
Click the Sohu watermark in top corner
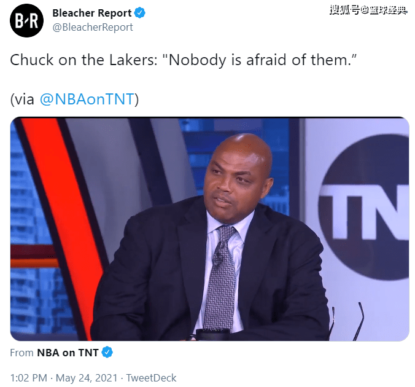pyautogui.click(x=368, y=10)
